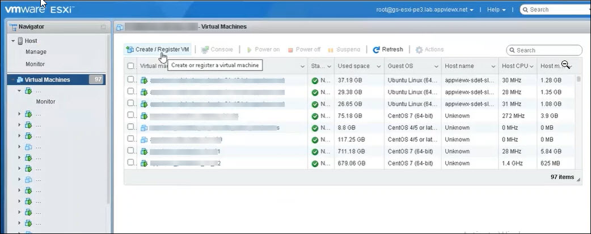Click the VM icon in the 8.8 GB row

point(144,128)
